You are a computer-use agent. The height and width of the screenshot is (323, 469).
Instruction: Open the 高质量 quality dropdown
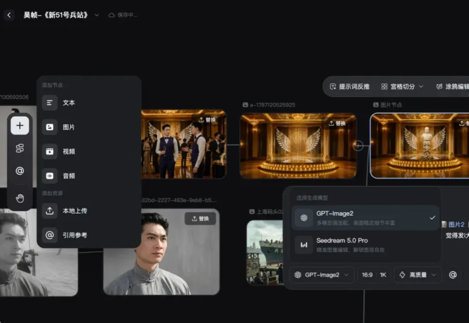[x=418, y=275]
